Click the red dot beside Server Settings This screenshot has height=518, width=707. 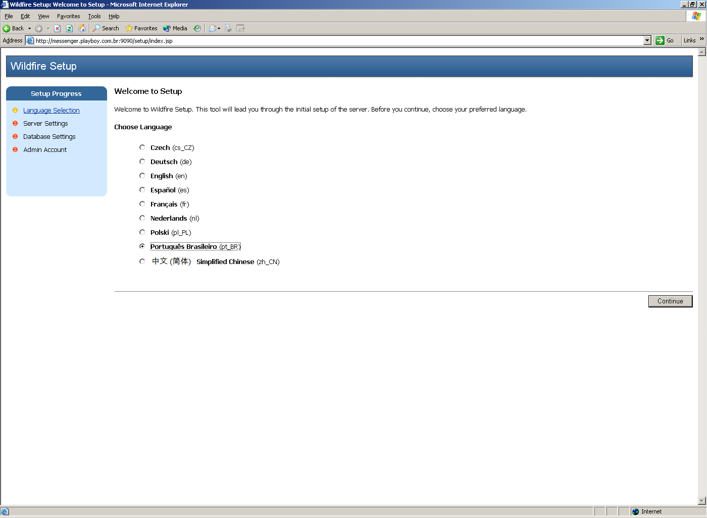[15, 123]
